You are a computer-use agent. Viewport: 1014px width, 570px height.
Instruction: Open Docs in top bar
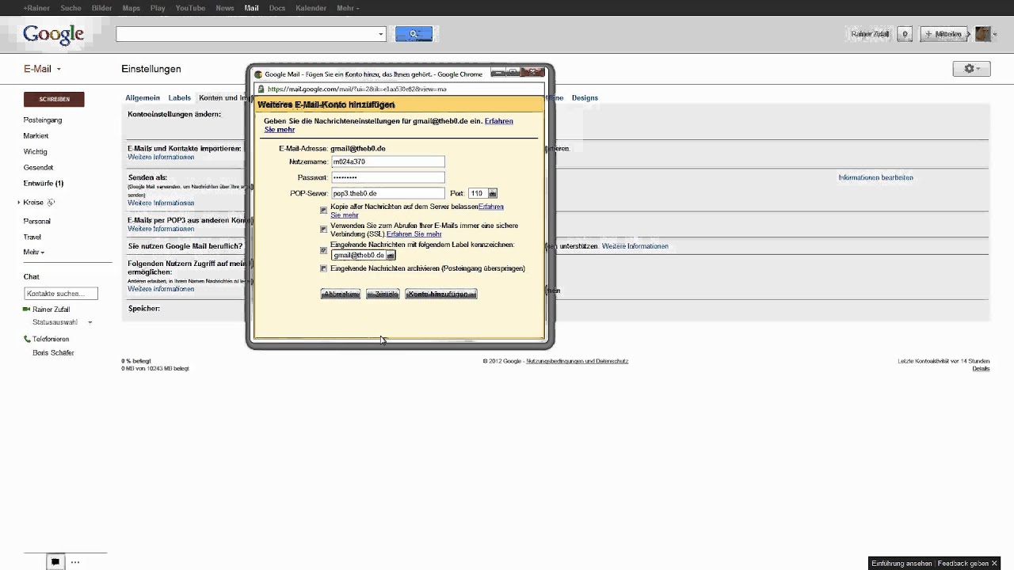pos(277,8)
